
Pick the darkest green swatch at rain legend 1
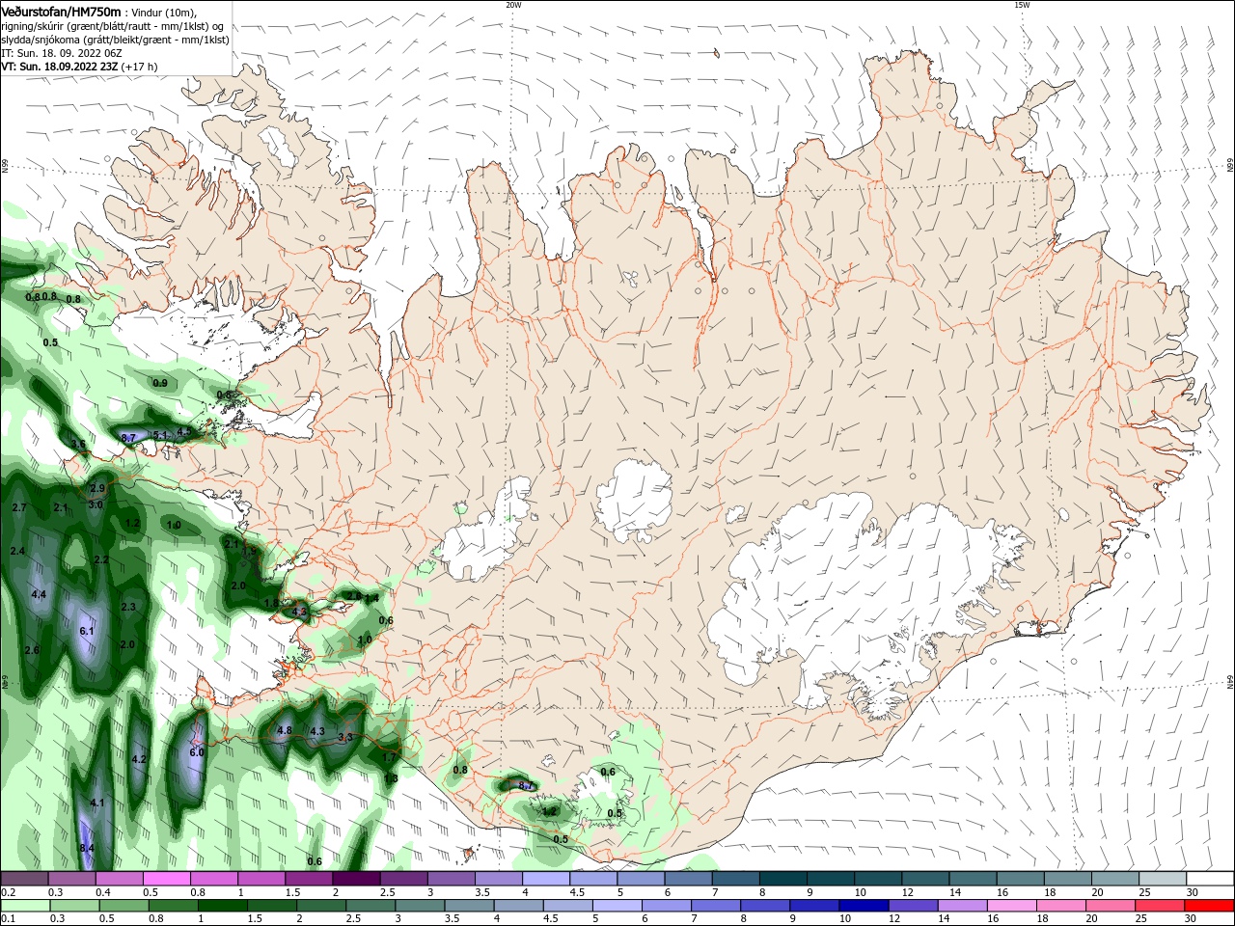click(x=222, y=906)
